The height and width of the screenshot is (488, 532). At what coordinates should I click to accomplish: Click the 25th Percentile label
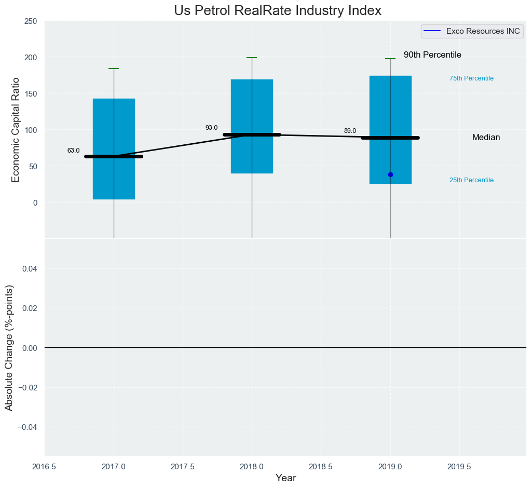(x=472, y=180)
